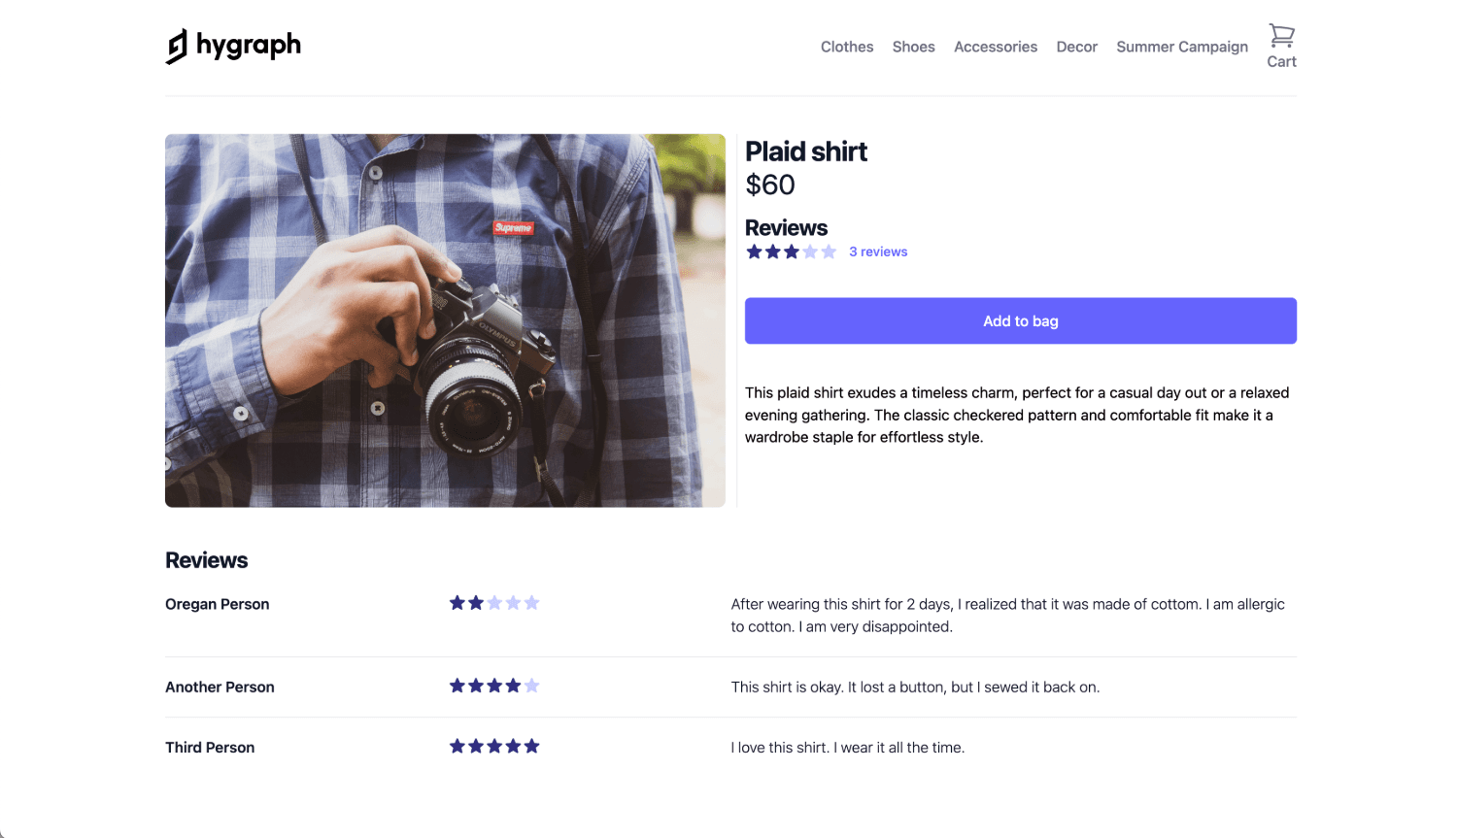
Task: Open the Accessories page
Action: coord(996,47)
